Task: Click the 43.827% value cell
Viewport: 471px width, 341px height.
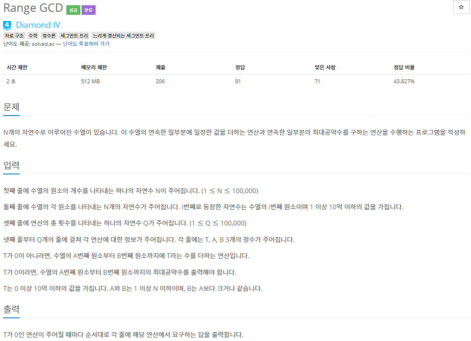Action: 404,82
